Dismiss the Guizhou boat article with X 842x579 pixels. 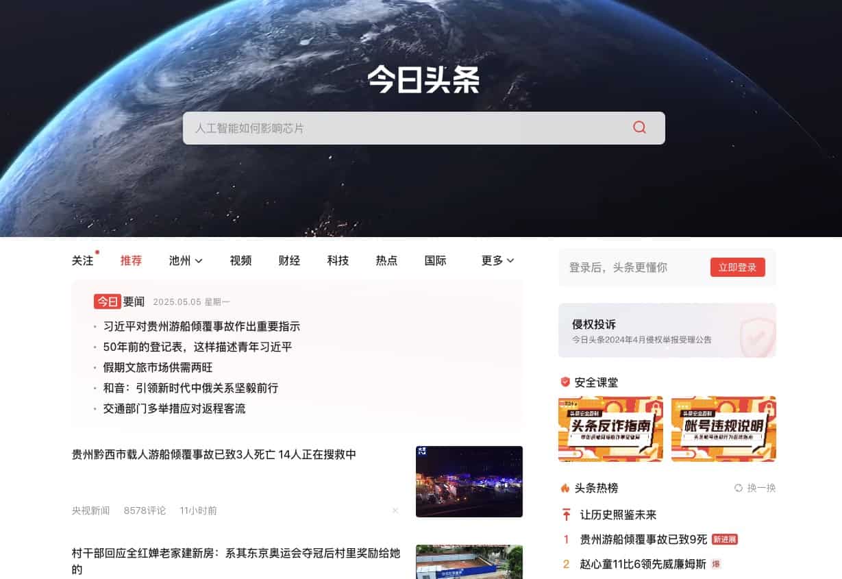[x=395, y=510]
